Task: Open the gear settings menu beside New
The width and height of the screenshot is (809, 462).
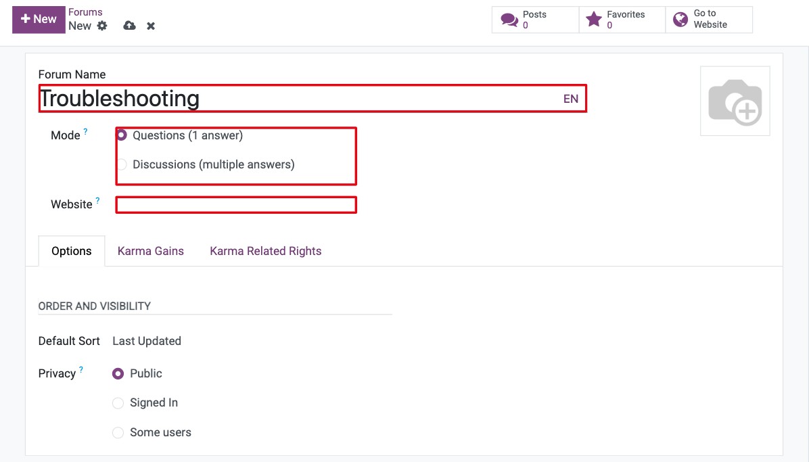Action: point(102,26)
